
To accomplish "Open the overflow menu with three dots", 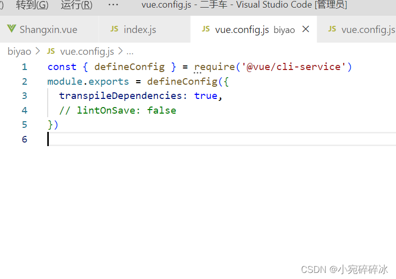I will pos(113,5).
